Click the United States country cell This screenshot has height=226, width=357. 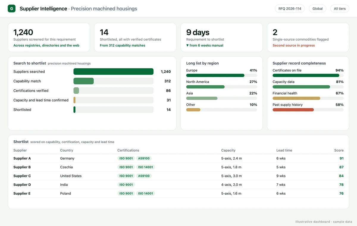pos(71,176)
